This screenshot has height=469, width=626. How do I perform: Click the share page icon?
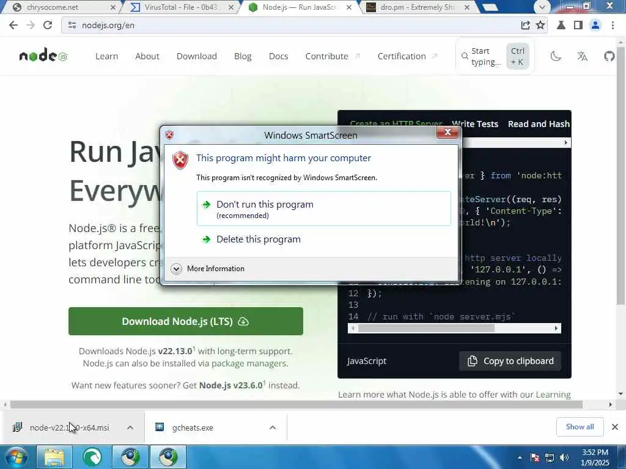pos(525,25)
